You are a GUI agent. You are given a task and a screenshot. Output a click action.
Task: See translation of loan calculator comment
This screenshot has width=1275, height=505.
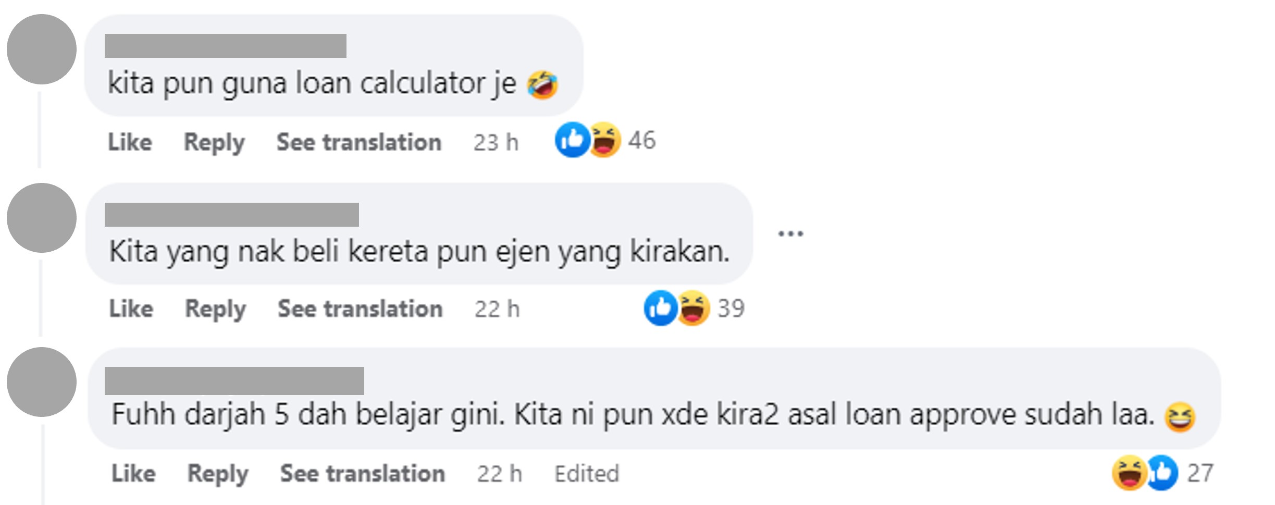pyautogui.click(x=359, y=142)
